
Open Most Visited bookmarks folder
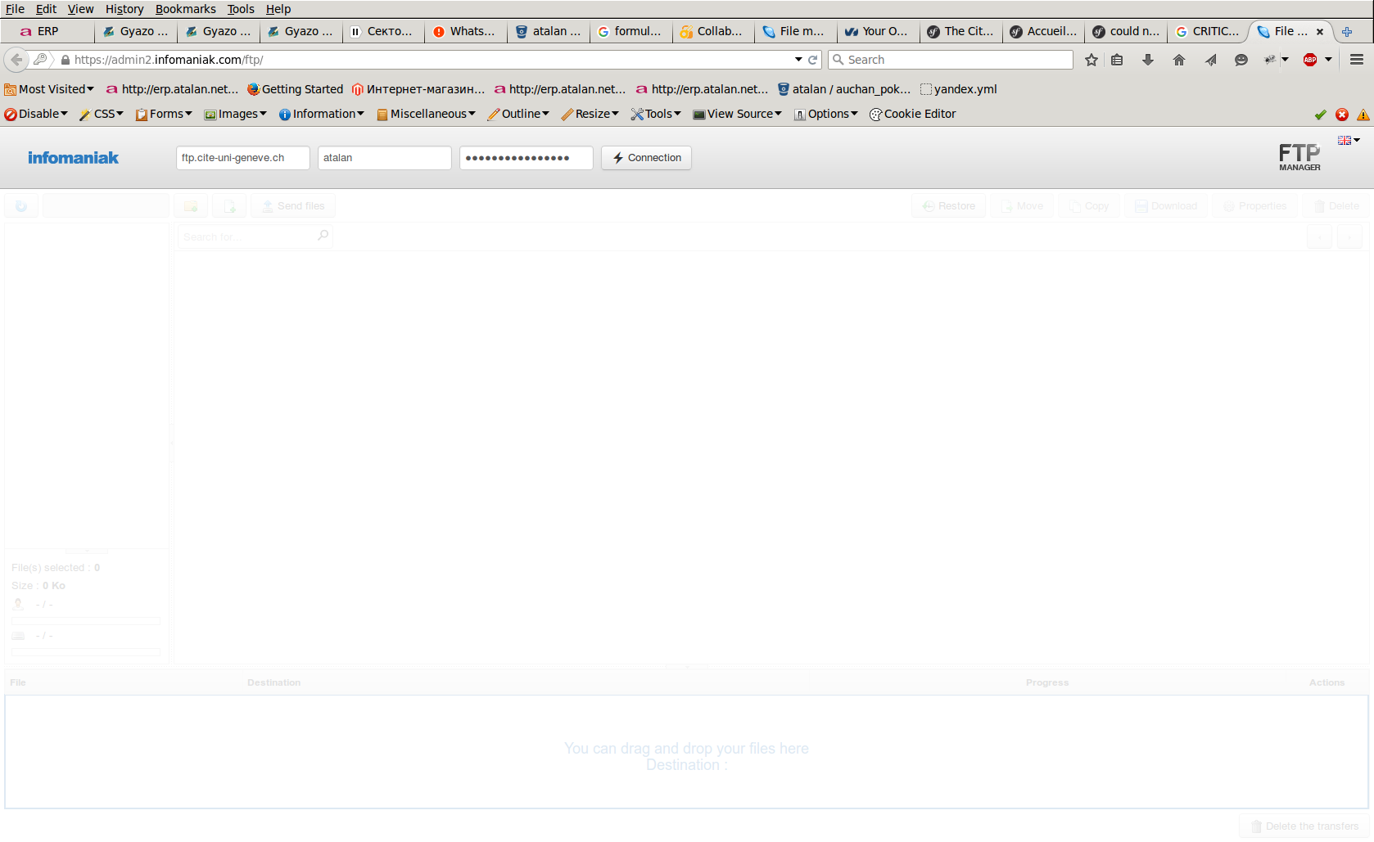click(x=49, y=89)
